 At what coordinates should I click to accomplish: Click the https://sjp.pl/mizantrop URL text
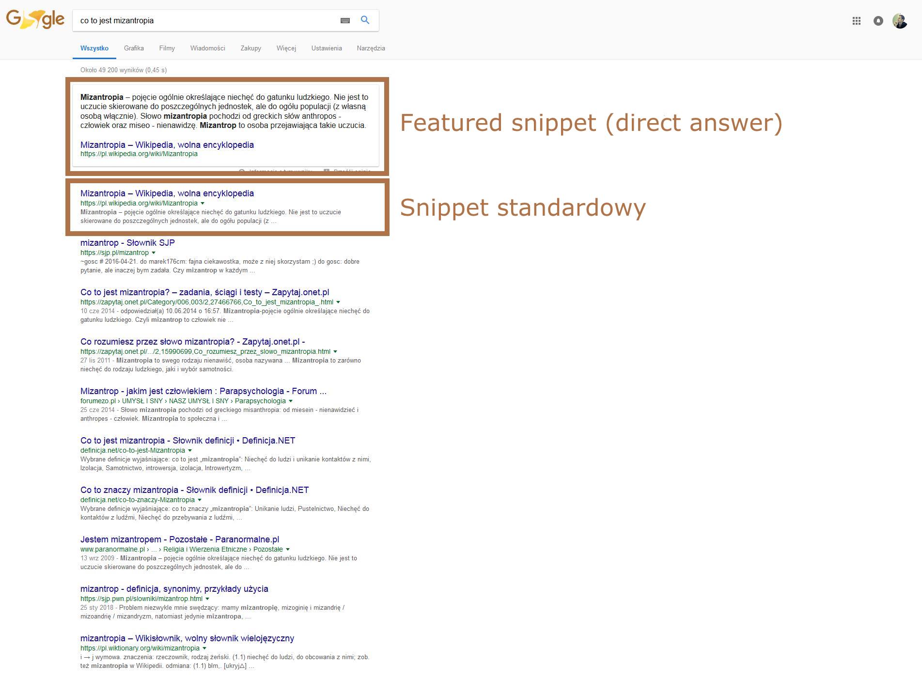[x=114, y=253]
